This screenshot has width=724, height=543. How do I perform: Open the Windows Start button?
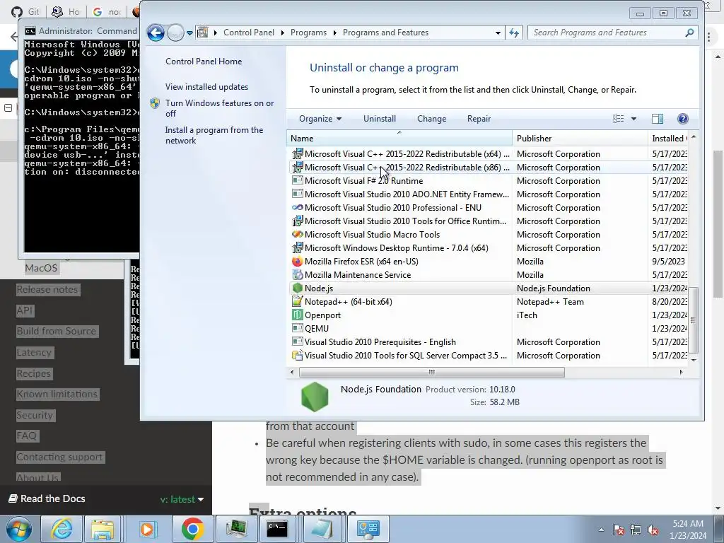pos(19,529)
